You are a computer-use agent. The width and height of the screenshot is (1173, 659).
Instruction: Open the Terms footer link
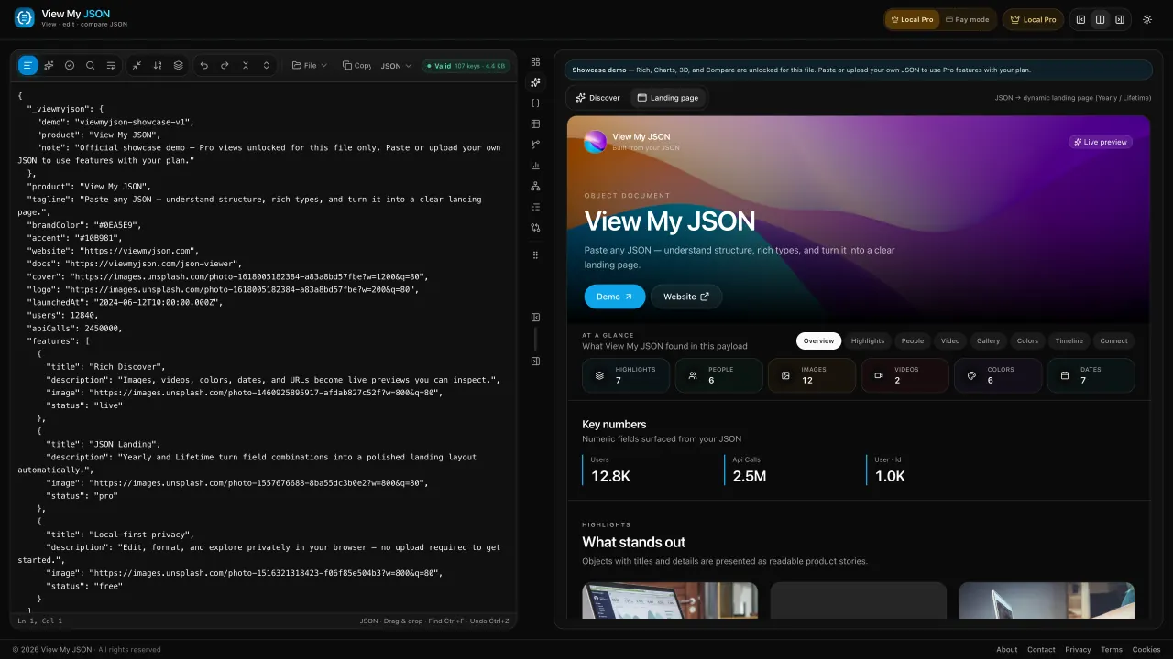[1112, 650]
